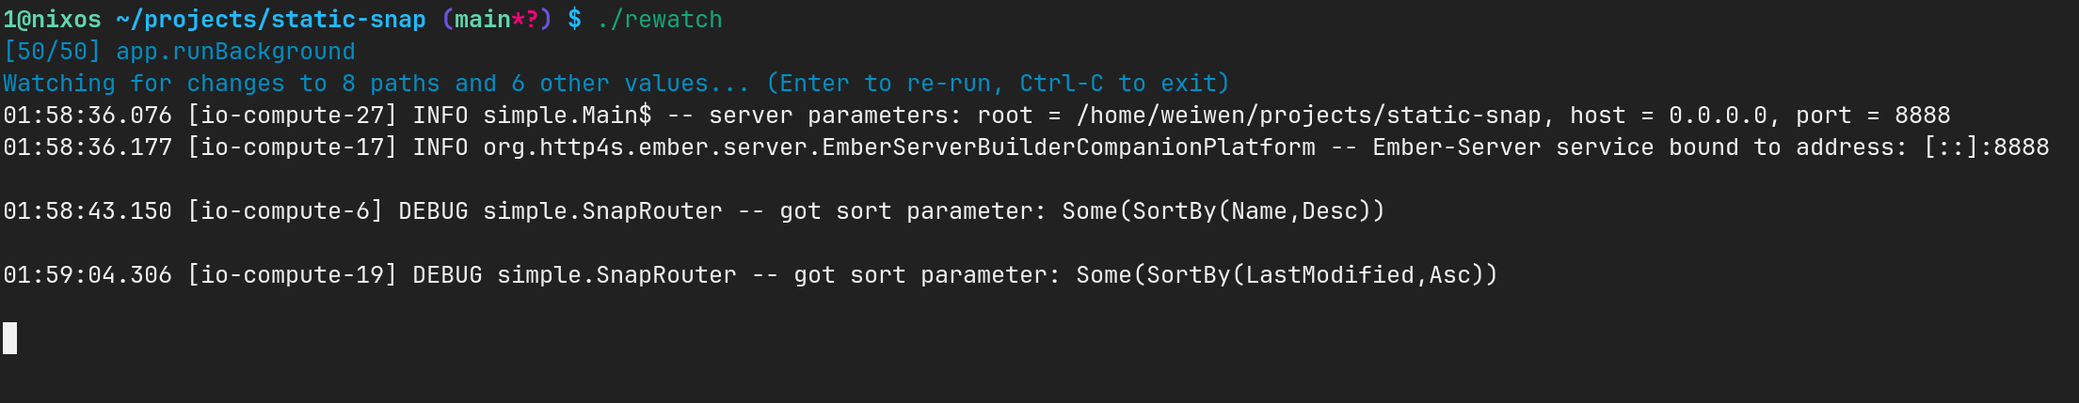Click the 01:58:36.076 timestamp
The image size is (2079, 403).
click(x=88, y=115)
